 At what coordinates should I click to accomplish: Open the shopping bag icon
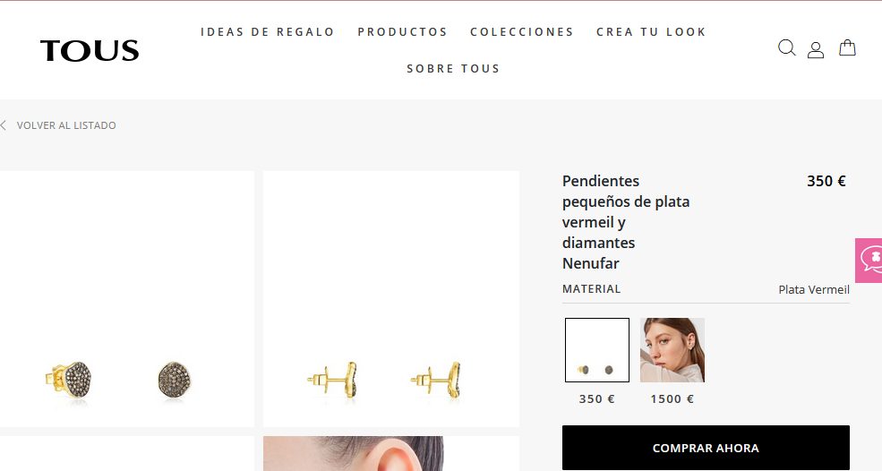click(847, 47)
